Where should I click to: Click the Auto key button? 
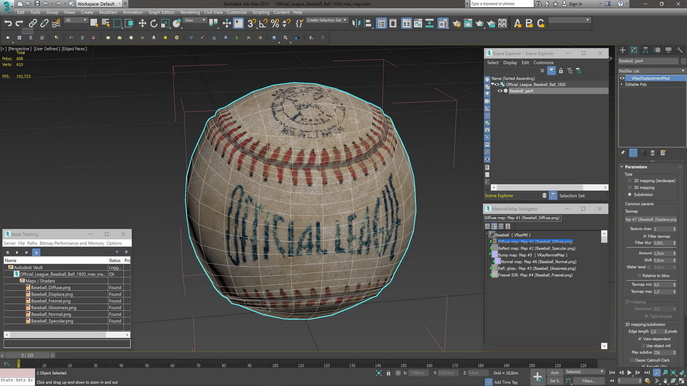(555, 372)
